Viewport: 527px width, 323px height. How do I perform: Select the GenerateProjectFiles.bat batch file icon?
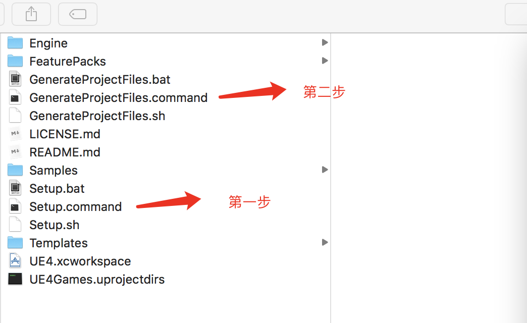pyautogui.click(x=15, y=79)
